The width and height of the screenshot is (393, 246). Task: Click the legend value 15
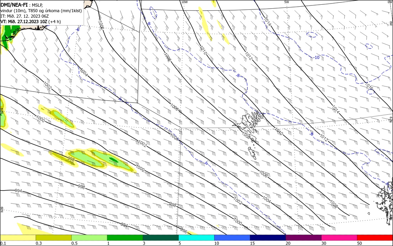pos(252,243)
